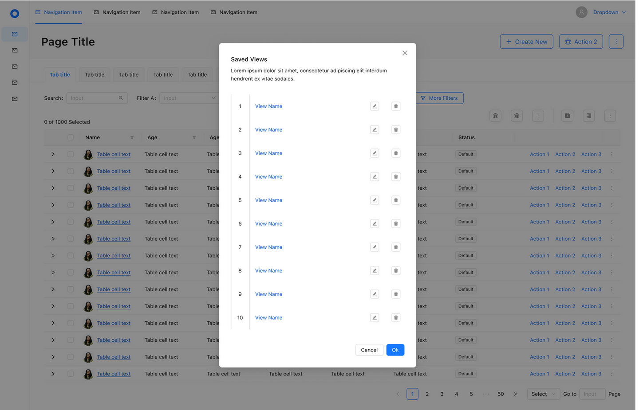The width and height of the screenshot is (639, 410).
Task: Click the Create New button
Action: 527,42
